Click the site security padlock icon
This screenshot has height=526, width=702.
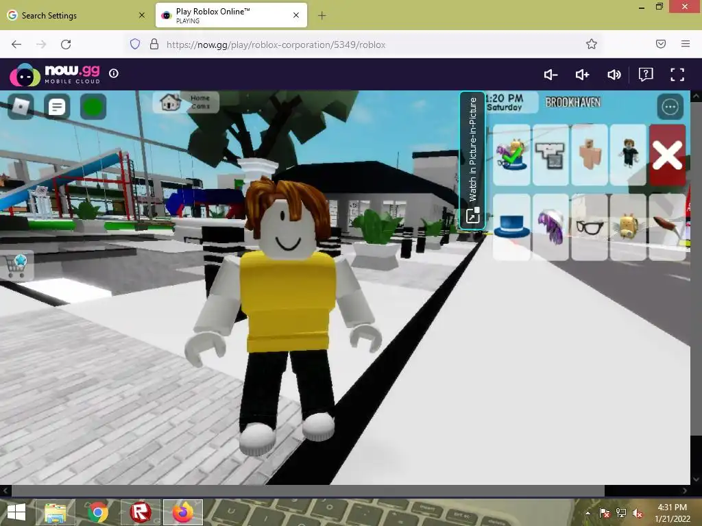(154, 44)
